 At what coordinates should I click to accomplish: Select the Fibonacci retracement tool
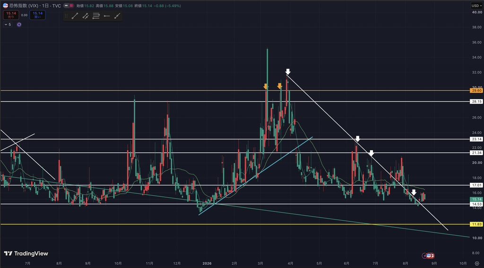[96, 16]
